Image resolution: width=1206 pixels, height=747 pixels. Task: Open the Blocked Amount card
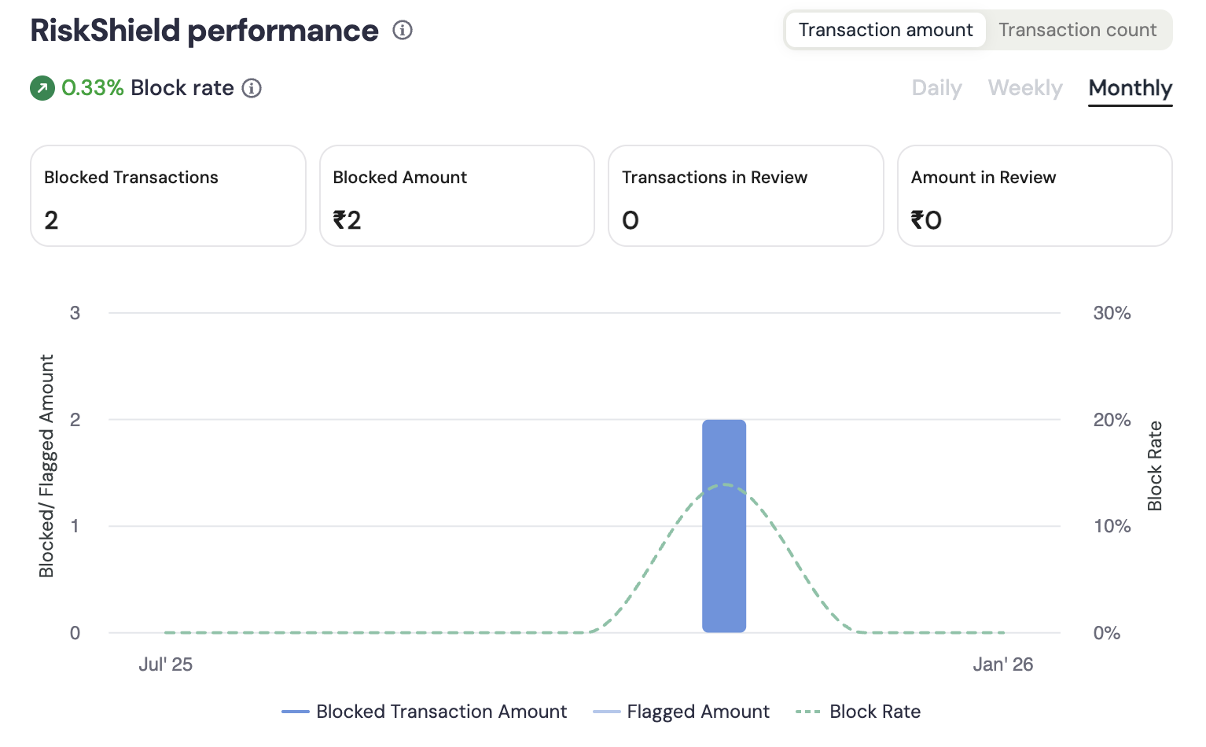(x=456, y=196)
